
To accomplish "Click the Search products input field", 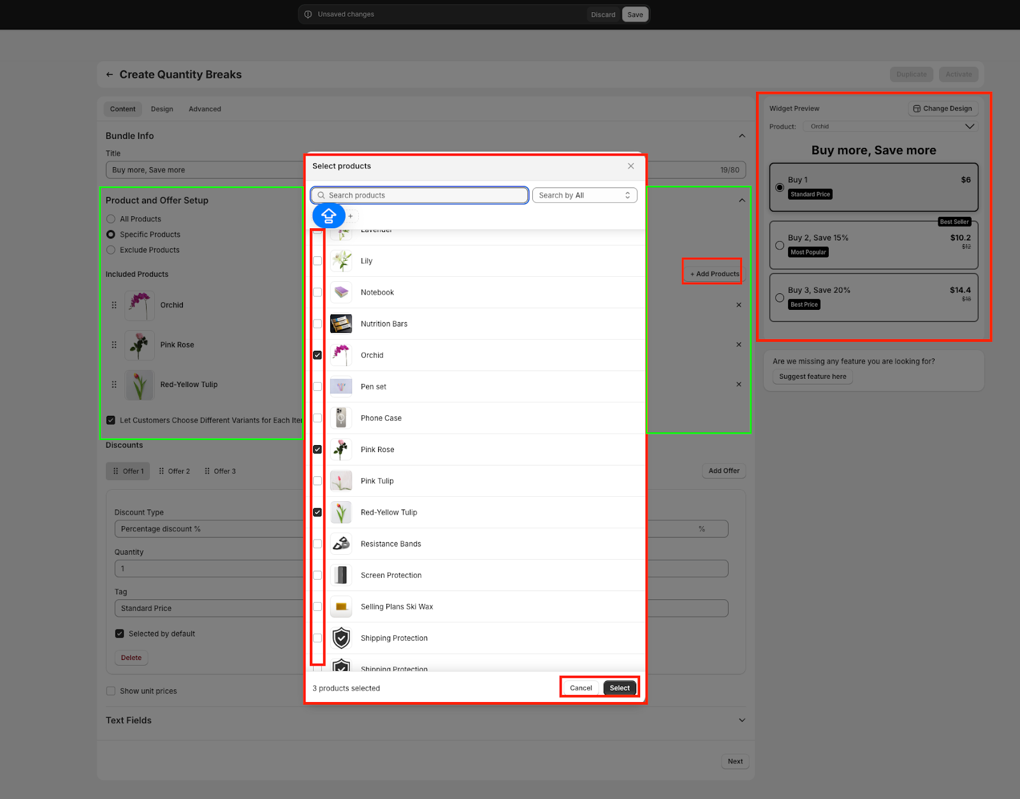I will (x=421, y=195).
